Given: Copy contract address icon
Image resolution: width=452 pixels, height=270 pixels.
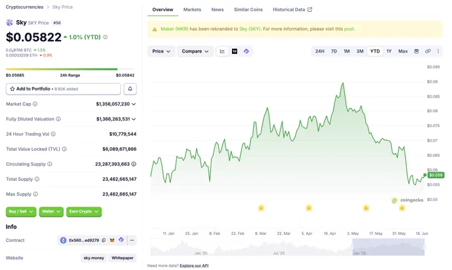Looking at the screenshot, I should [x=104, y=240].
